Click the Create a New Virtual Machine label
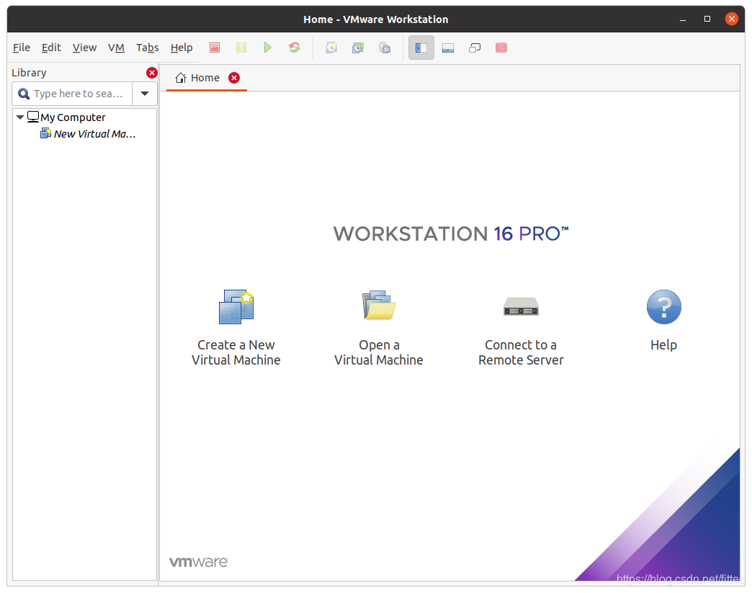The image size is (752, 593). pyautogui.click(x=236, y=352)
